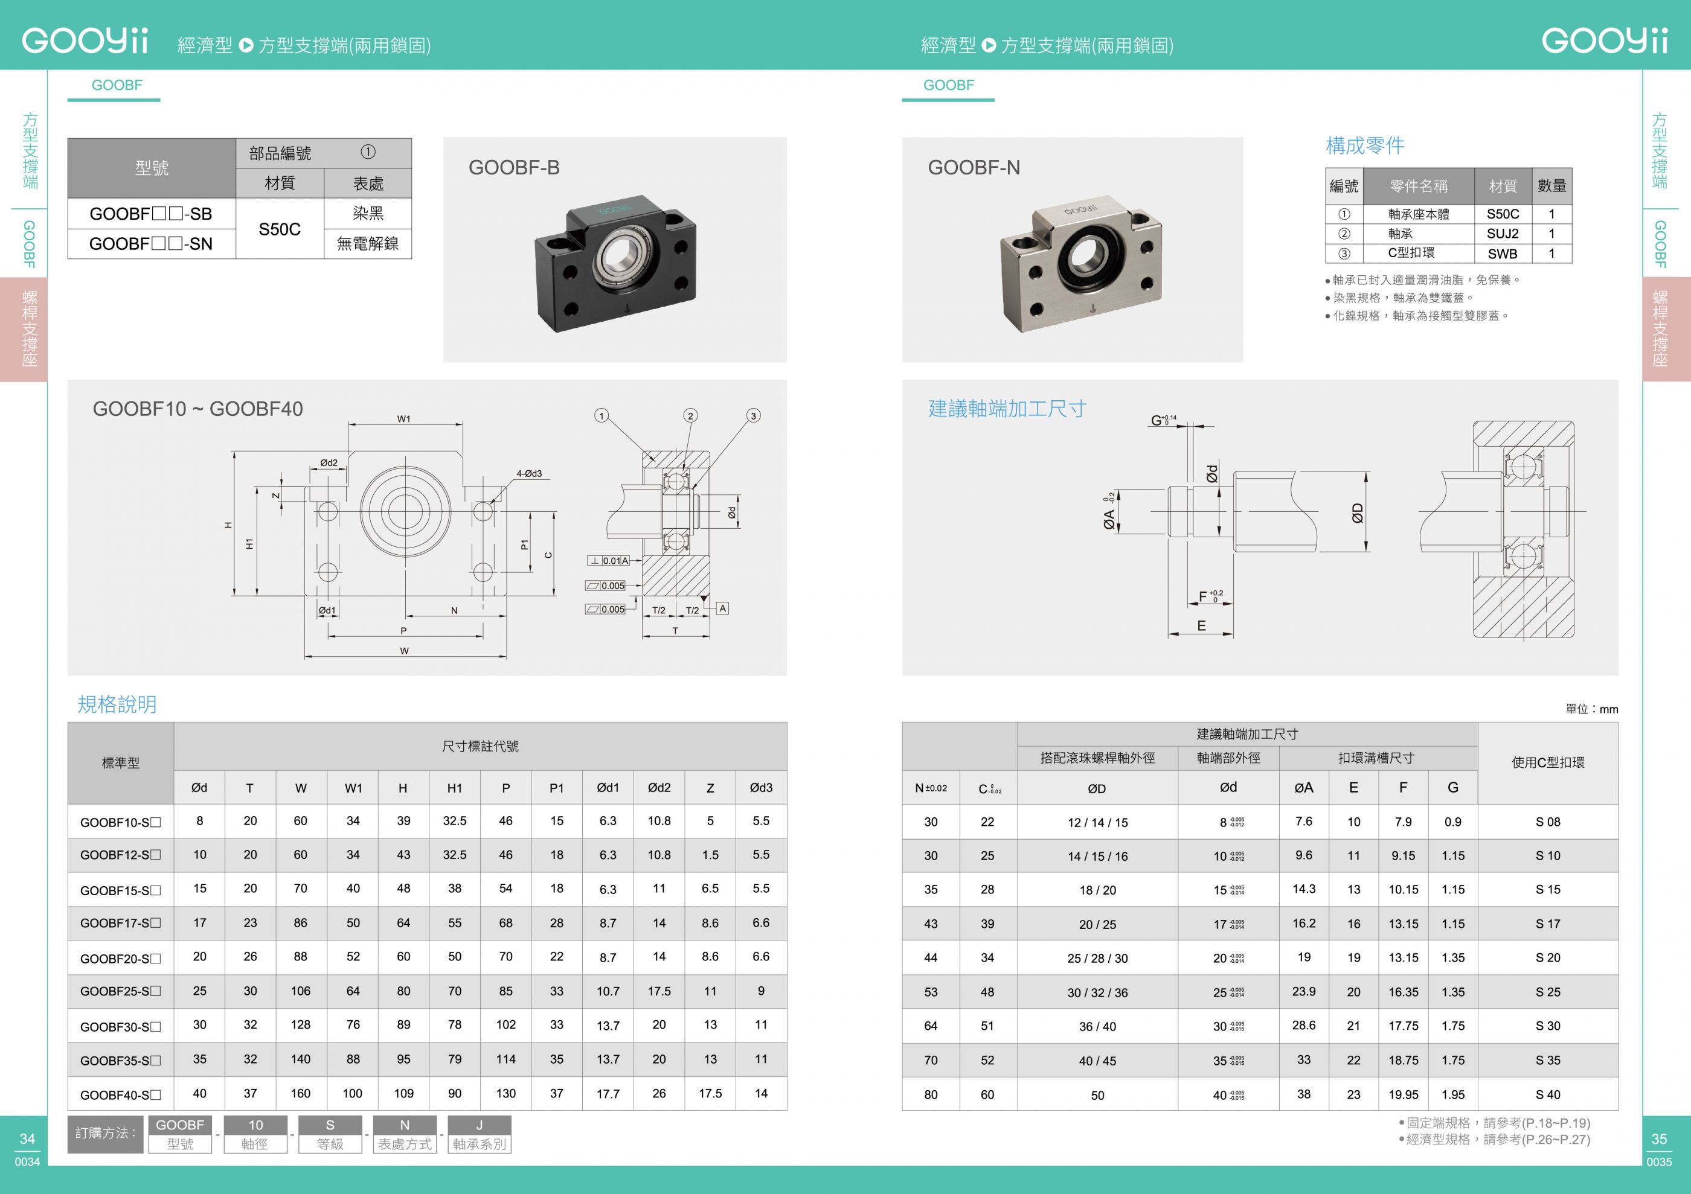Click the nickel GOOBF-N product photo
Image resolution: width=1691 pixels, height=1194 pixels.
(x=1081, y=264)
